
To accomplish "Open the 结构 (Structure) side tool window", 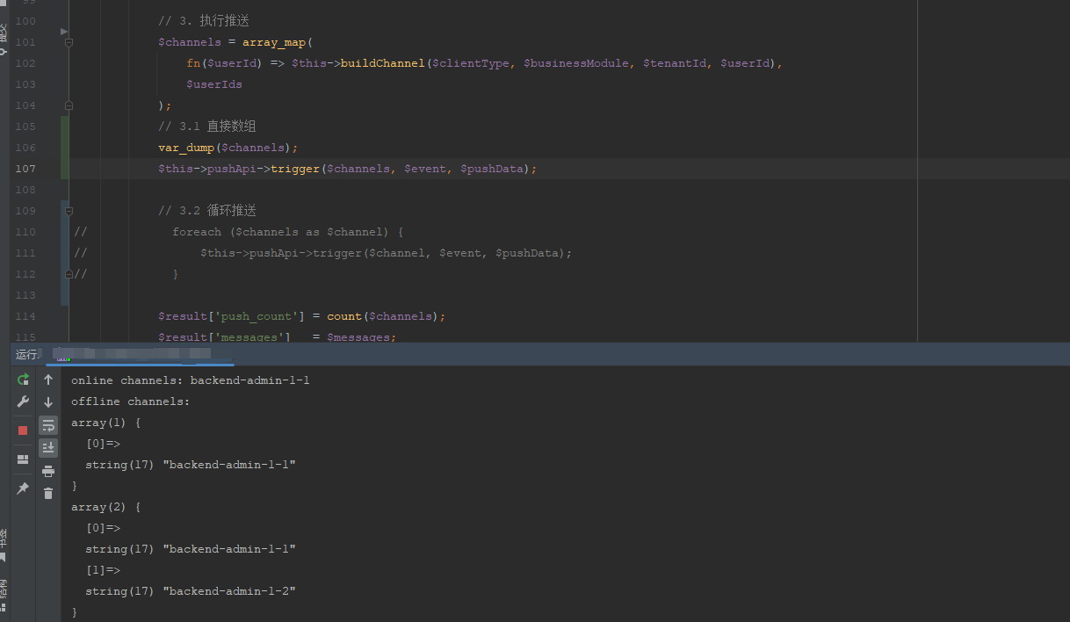I will (x=4, y=595).
